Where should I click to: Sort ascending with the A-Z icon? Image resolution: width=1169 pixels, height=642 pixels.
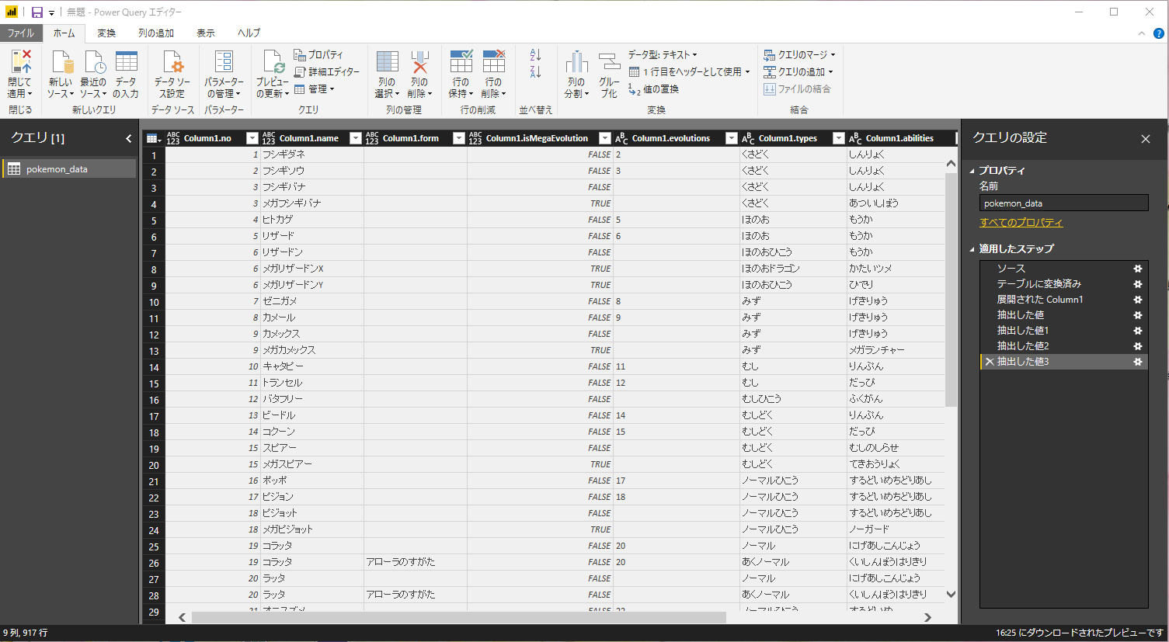point(535,55)
